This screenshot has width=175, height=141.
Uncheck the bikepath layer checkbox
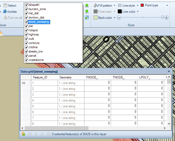(x=26, y=5)
